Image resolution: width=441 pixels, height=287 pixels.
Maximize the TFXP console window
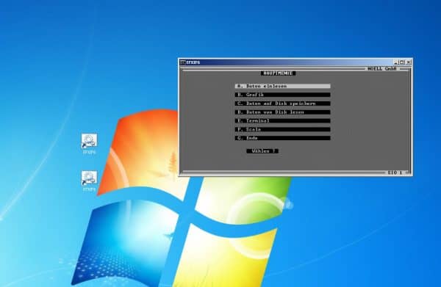pyautogui.click(x=402, y=62)
